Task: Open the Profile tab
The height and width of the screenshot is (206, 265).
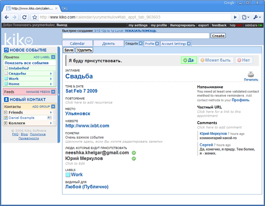Action: pyautogui.click(x=150, y=44)
